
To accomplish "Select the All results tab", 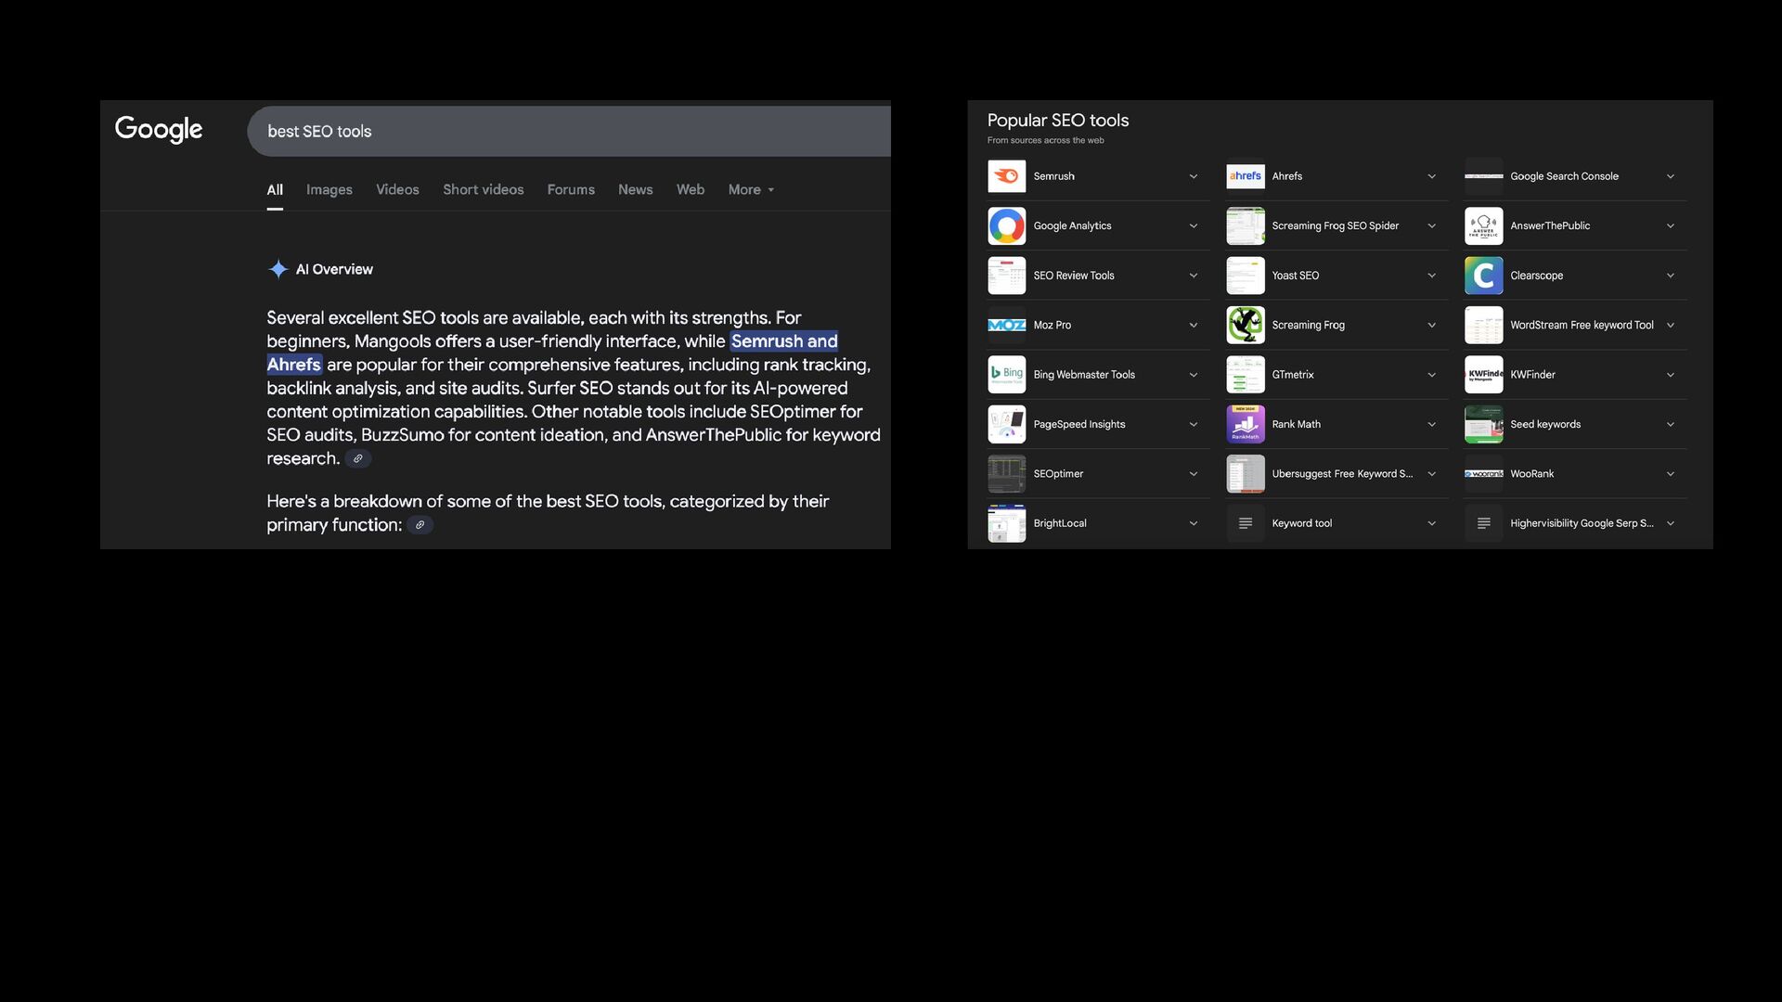I will point(275,189).
